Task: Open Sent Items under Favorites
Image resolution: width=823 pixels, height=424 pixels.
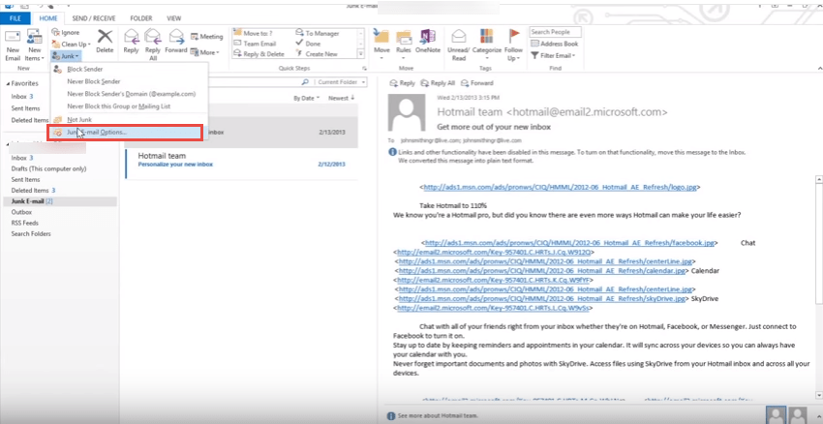Action: click(26, 108)
